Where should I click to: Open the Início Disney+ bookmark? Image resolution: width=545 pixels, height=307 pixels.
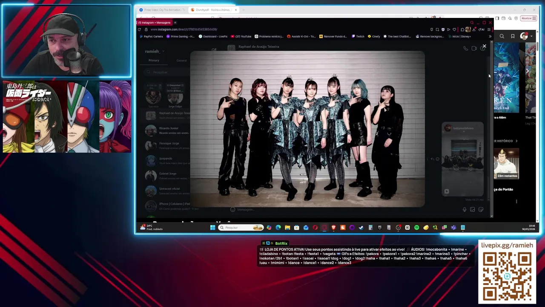(x=459, y=37)
